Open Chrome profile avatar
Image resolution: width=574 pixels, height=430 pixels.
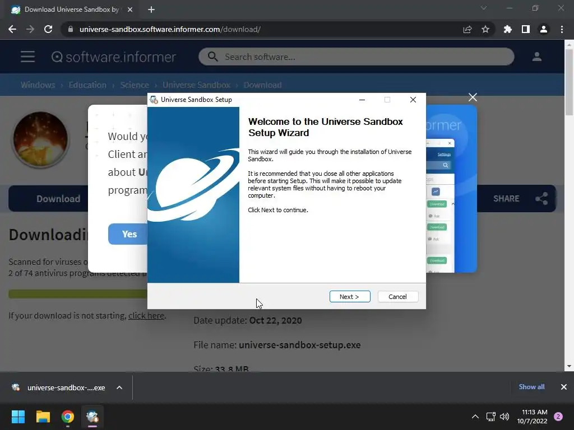click(543, 29)
